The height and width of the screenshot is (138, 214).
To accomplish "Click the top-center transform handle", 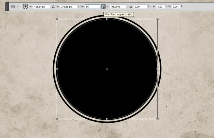I will [107, 19].
